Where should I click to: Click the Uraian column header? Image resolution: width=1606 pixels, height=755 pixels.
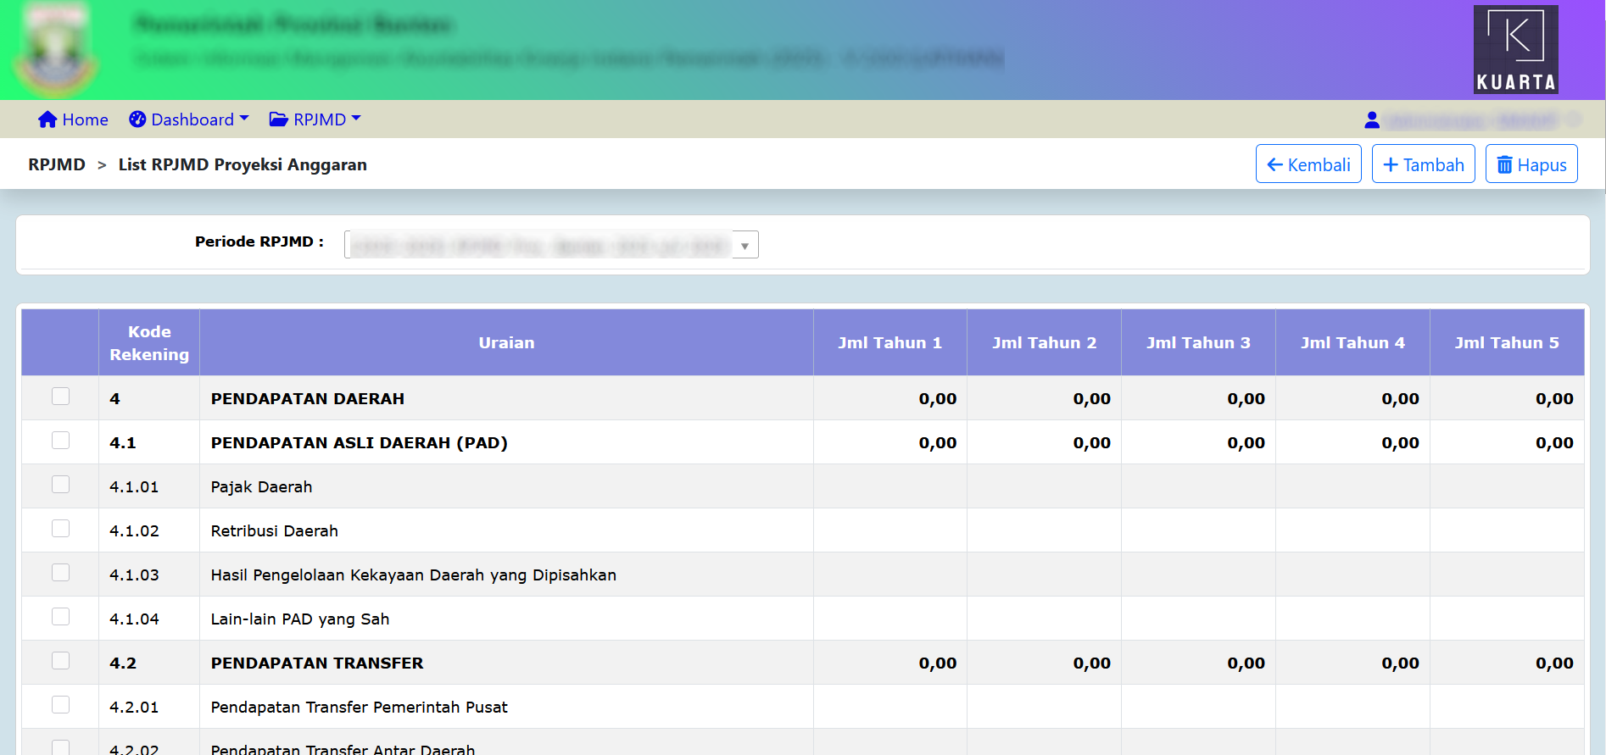coord(506,342)
